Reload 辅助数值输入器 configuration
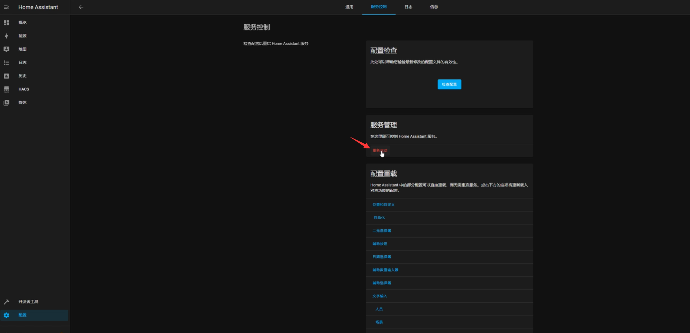690x333 pixels. point(385,270)
